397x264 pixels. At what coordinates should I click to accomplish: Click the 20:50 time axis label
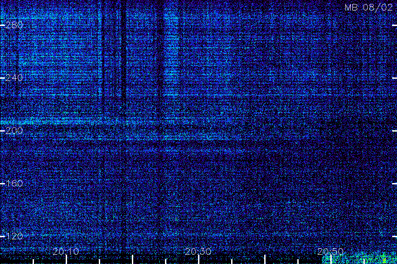[330, 251]
